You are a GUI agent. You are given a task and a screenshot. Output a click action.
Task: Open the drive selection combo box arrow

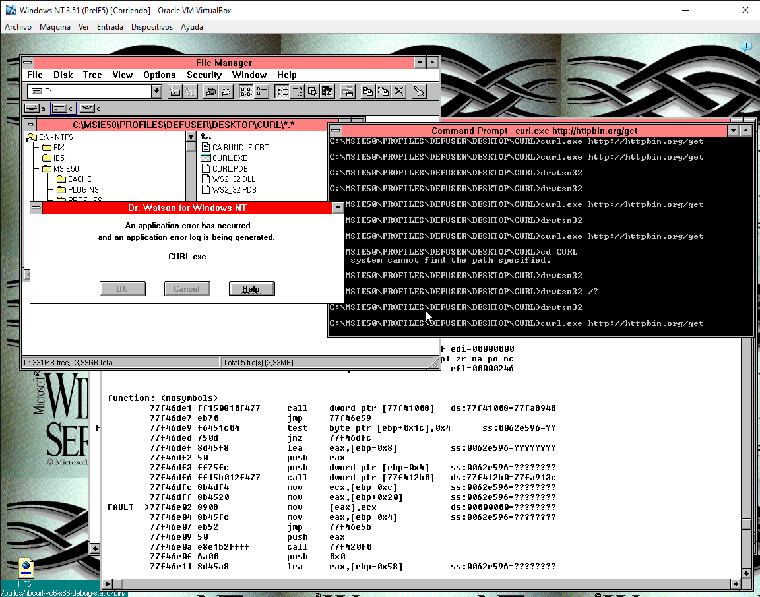tap(156, 92)
